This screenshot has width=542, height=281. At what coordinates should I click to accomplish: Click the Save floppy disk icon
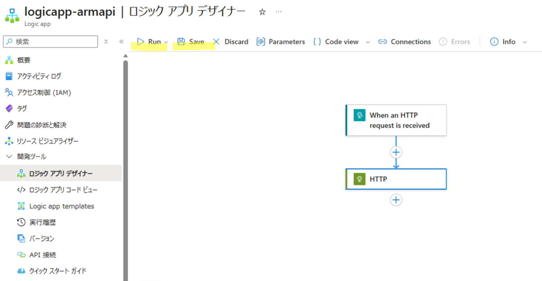click(181, 41)
